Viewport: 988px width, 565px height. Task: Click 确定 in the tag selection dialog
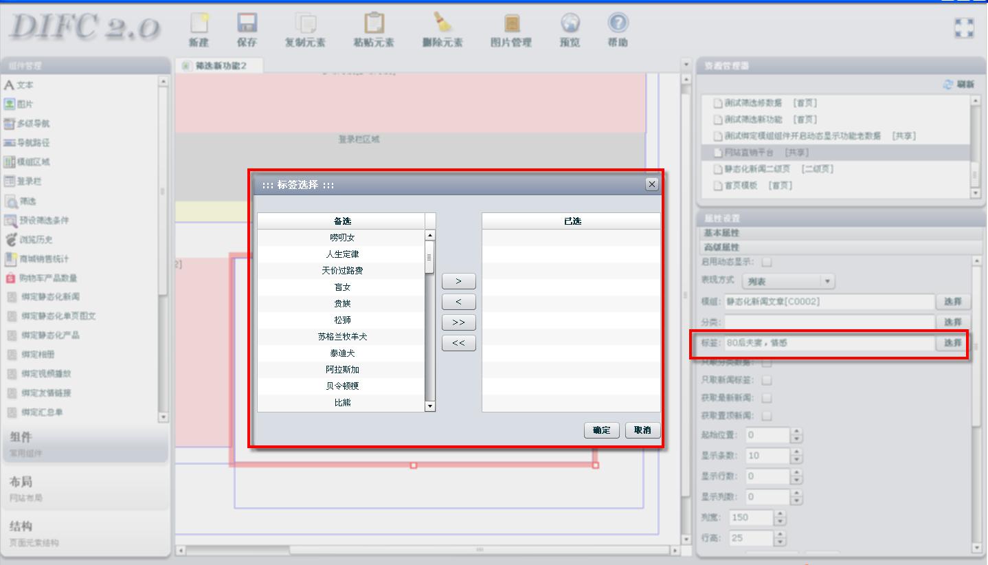coord(601,430)
